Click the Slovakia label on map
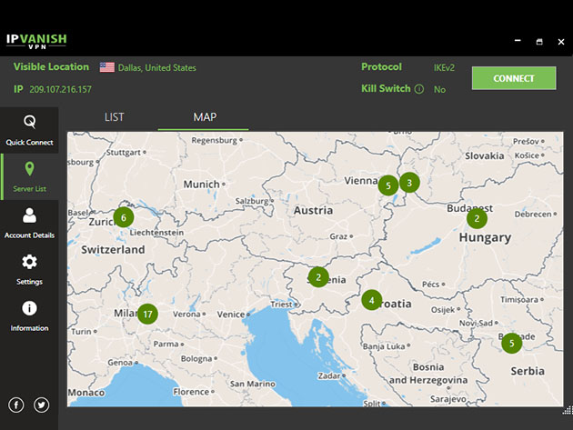The image size is (573, 430). tap(484, 156)
